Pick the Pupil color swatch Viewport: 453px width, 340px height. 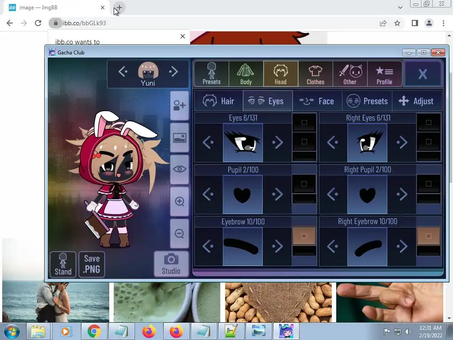(x=304, y=184)
